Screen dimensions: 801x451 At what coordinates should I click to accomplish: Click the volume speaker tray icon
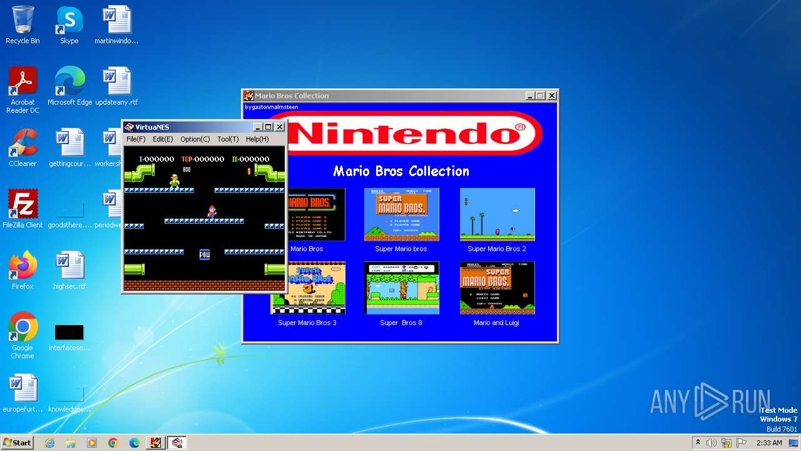tap(711, 443)
